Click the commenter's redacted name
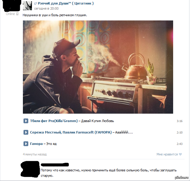The height and width of the screenshot is (181, 190). pyautogui.click(x=55, y=164)
